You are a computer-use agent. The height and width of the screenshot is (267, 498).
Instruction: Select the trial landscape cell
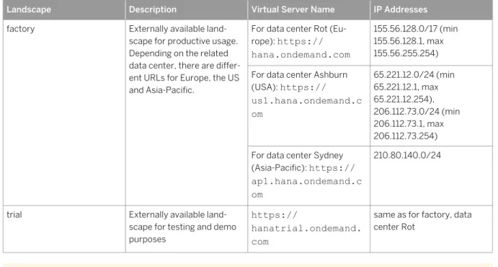coord(64,229)
